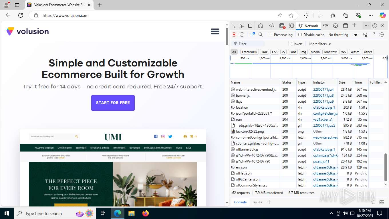This screenshot has height=219, width=389.
Task: Open the Copilot icon in Edge
Action: (x=382, y=15)
